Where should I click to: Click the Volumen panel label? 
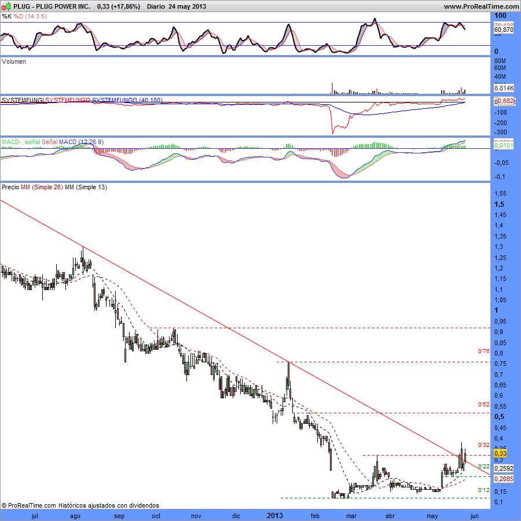click(x=14, y=61)
